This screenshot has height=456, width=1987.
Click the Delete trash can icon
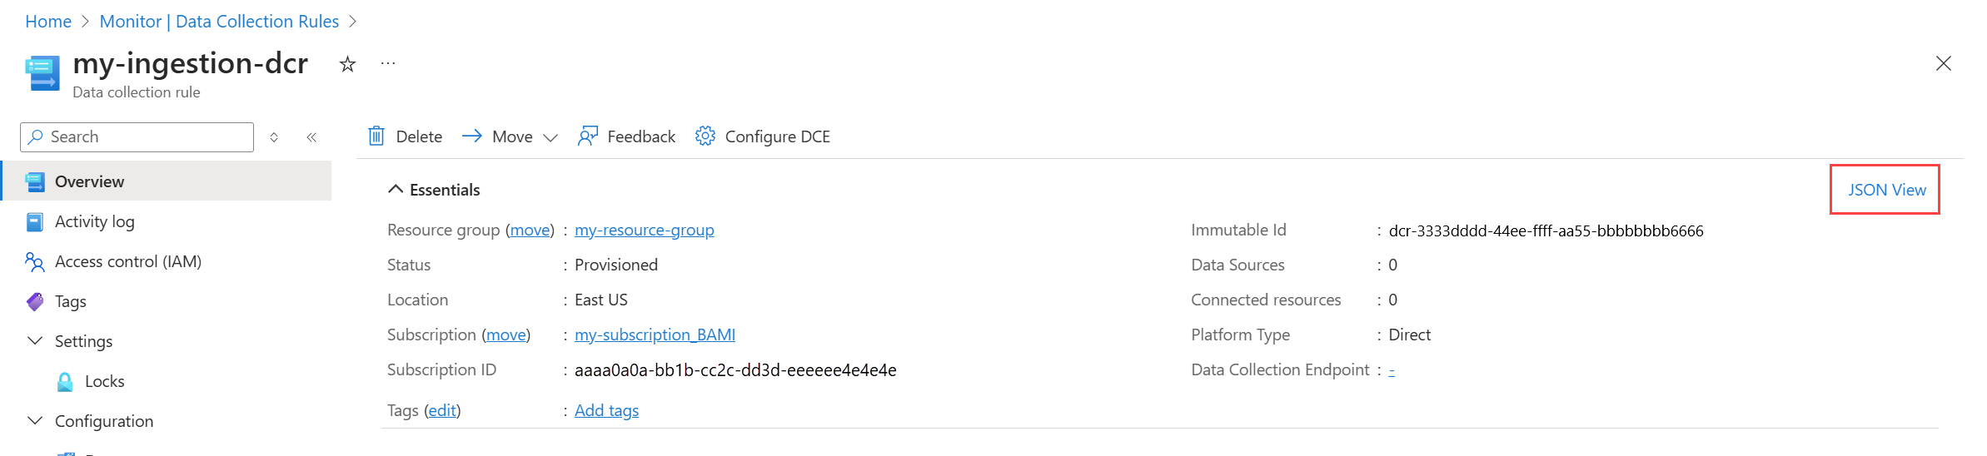[376, 136]
